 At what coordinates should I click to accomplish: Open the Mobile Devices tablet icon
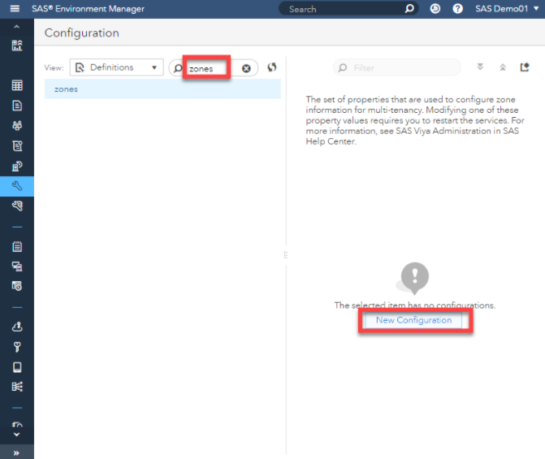tap(17, 367)
